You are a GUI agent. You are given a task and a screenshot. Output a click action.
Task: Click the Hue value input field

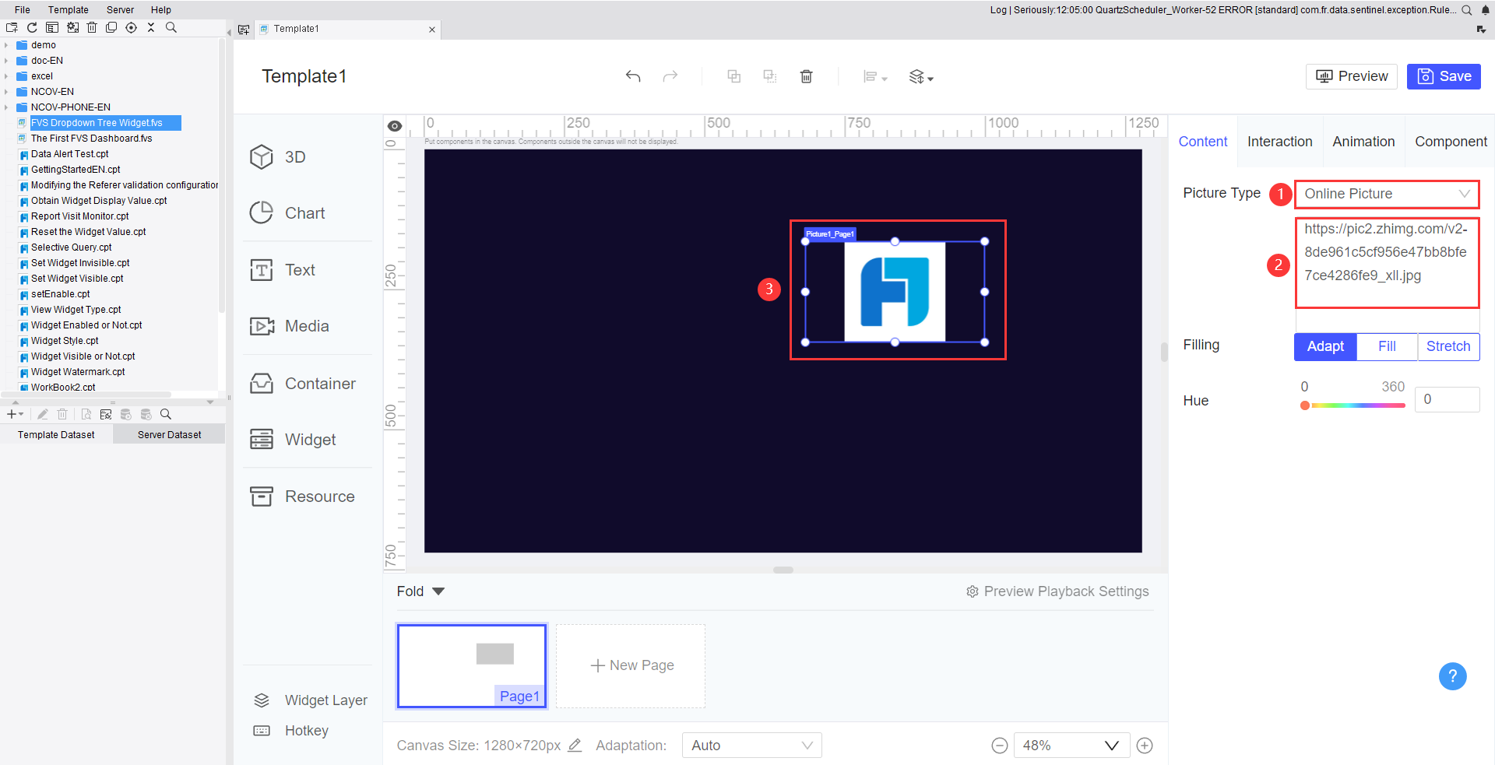coord(1447,399)
